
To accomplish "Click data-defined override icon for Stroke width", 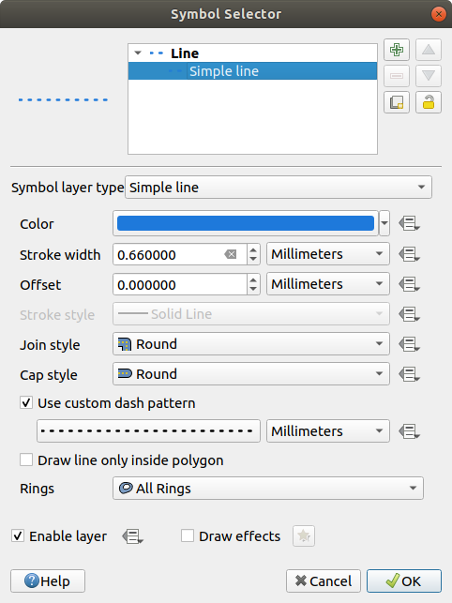I will tap(409, 254).
